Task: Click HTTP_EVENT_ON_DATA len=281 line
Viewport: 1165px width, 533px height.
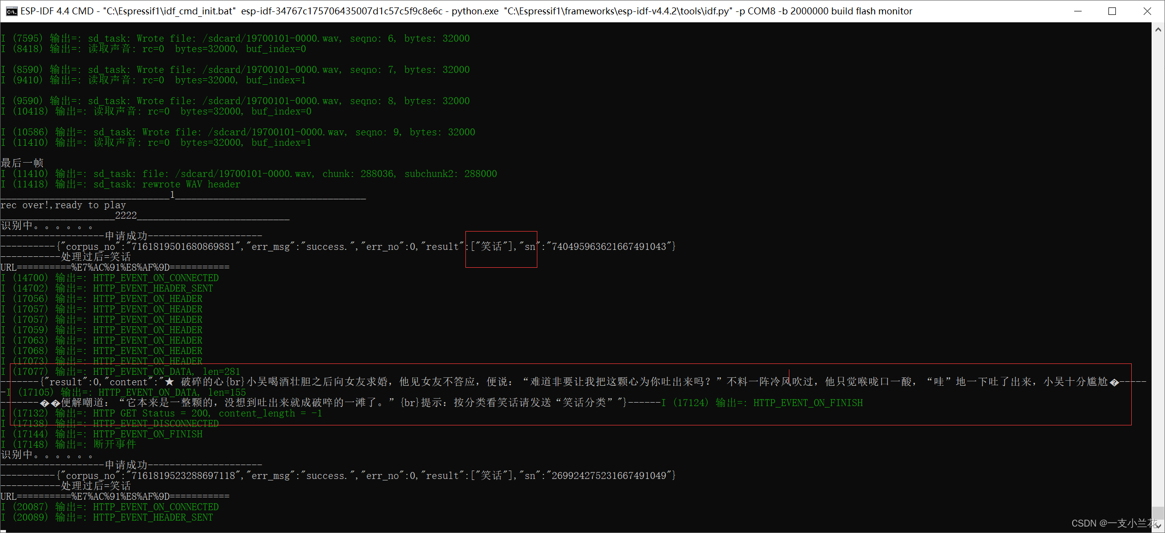Action: click(x=121, y=371)
